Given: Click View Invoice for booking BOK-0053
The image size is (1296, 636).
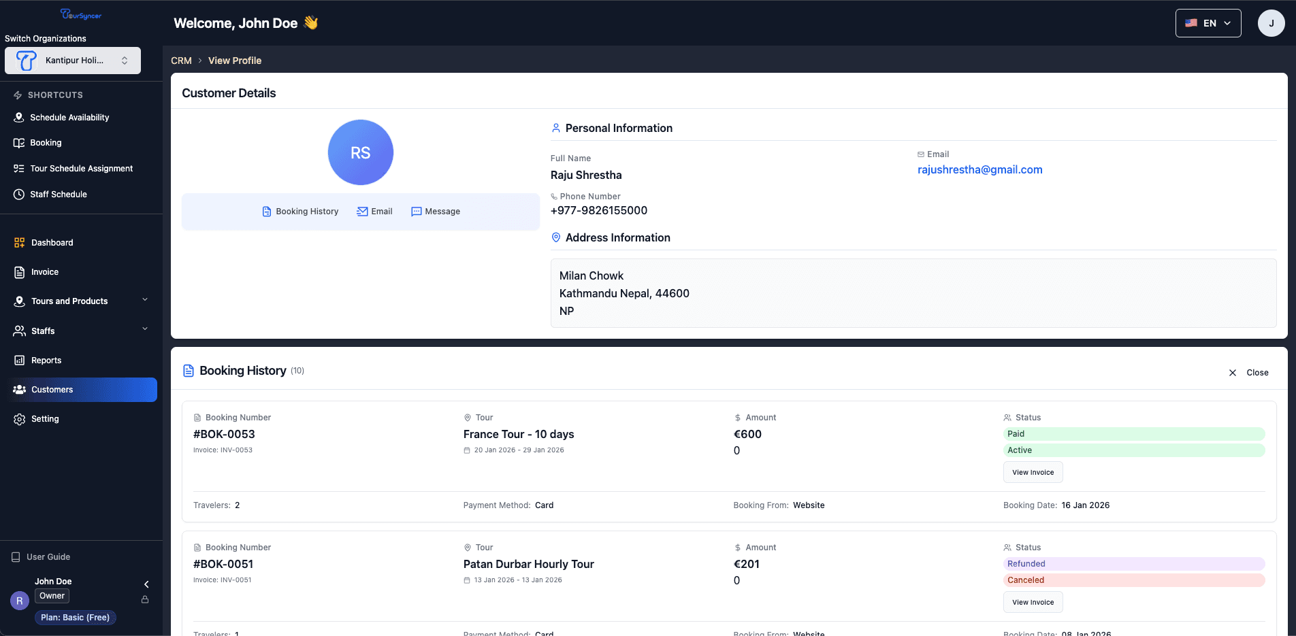Looking at the screenshot, I should (x=1033, y=472).
